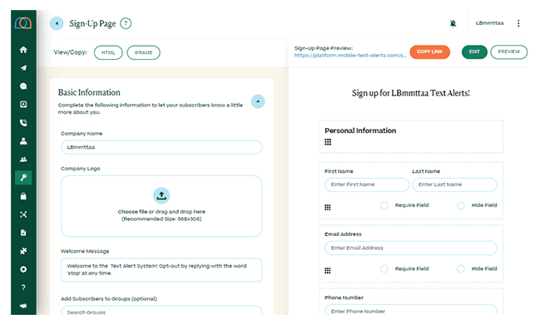
Task: View the IFRAME embed code
Action: coord(143,52)
